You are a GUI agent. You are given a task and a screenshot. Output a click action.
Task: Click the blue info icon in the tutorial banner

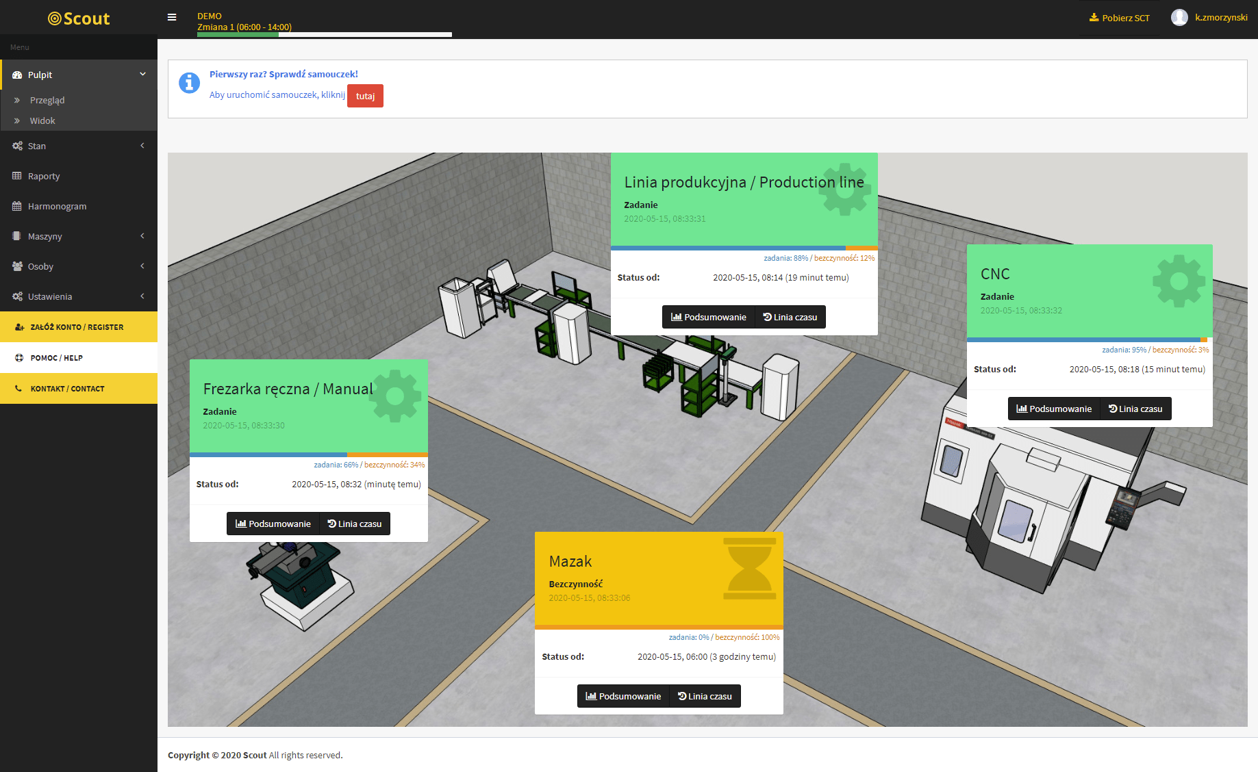189,83
